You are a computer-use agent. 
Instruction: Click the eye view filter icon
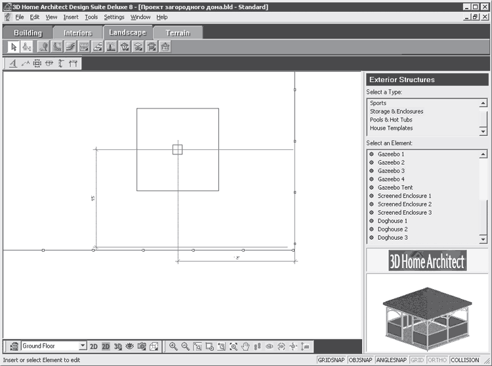(130, 346)
